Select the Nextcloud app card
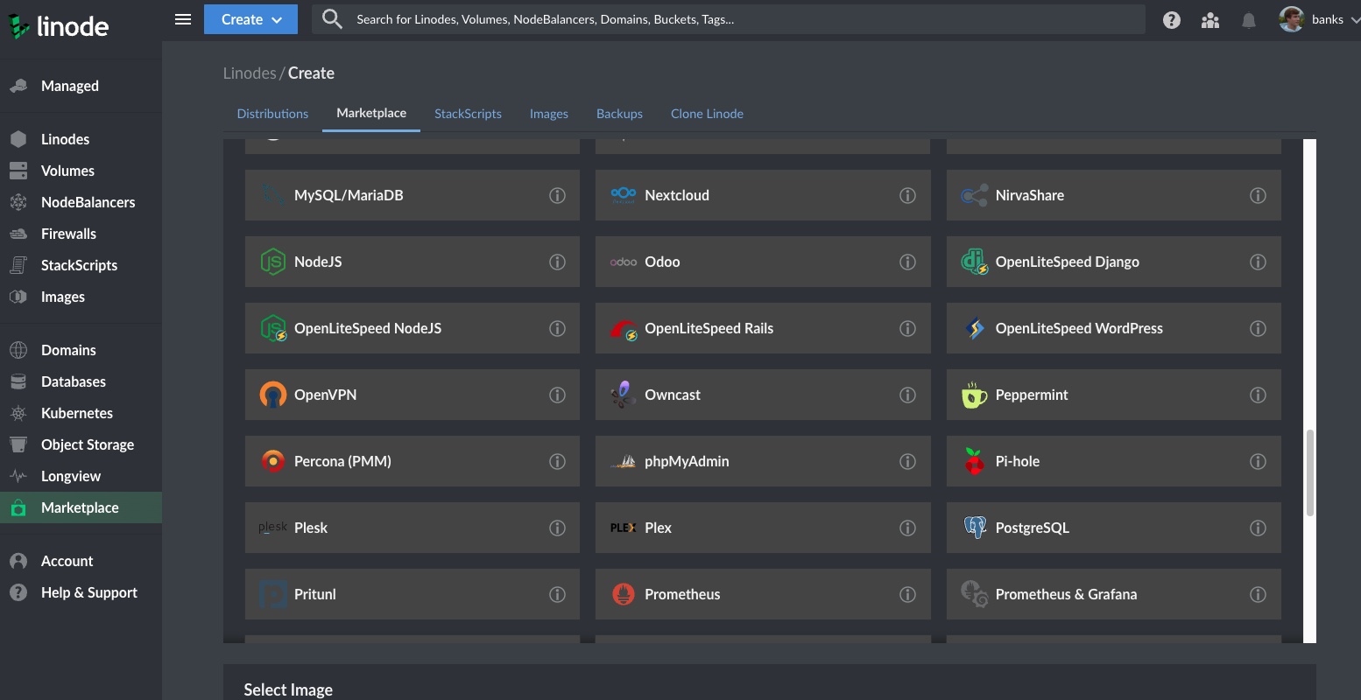Image resolution: width=1361 pixels, height=700 pixels. (x=763, y=195)
